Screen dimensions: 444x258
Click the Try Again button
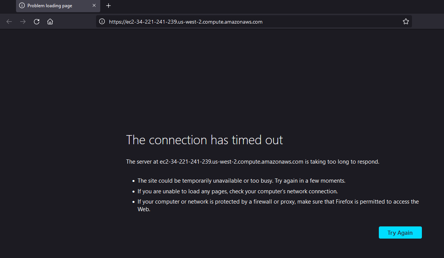[400, 233]
